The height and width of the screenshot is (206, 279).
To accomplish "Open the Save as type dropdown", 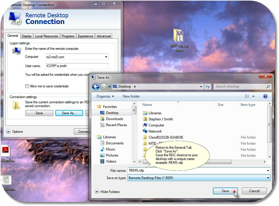I will (x=268, y=178).
